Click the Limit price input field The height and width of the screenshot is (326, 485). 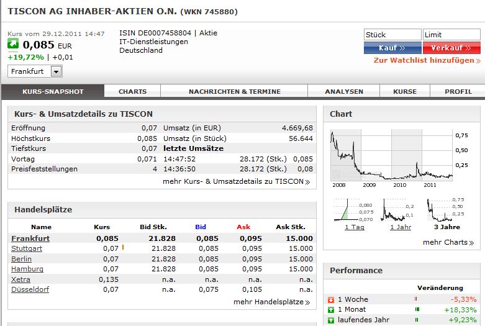(451, 35)
